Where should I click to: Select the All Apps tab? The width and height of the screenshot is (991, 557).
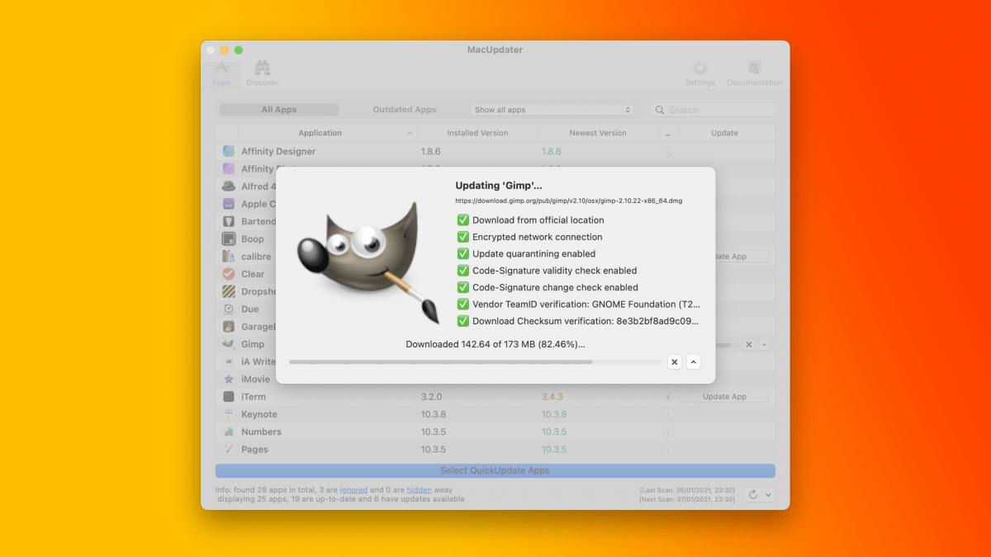[279, 110]
